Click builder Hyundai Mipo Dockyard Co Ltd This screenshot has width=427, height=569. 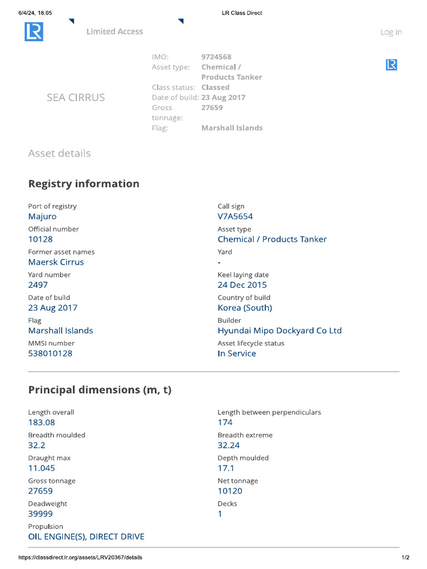280,330
